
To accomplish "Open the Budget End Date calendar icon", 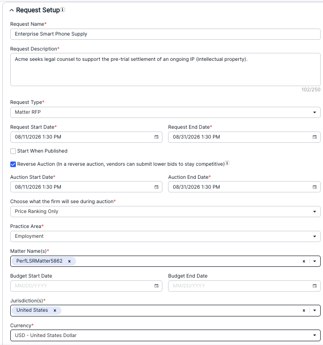I will pyautogui.click(x=315, y=286).
